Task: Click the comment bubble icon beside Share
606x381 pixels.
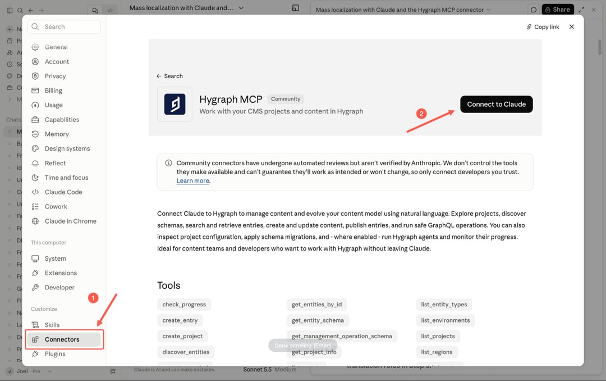Action: (x=534, y=10)
